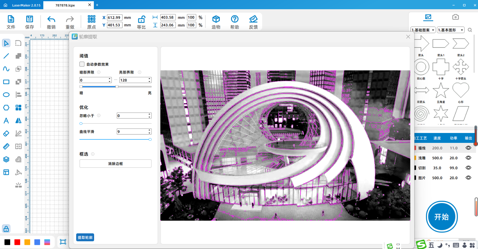Increase the 曲线平滑 value with stepper
This screenshot has height=249, width=478.
[149, 130]
